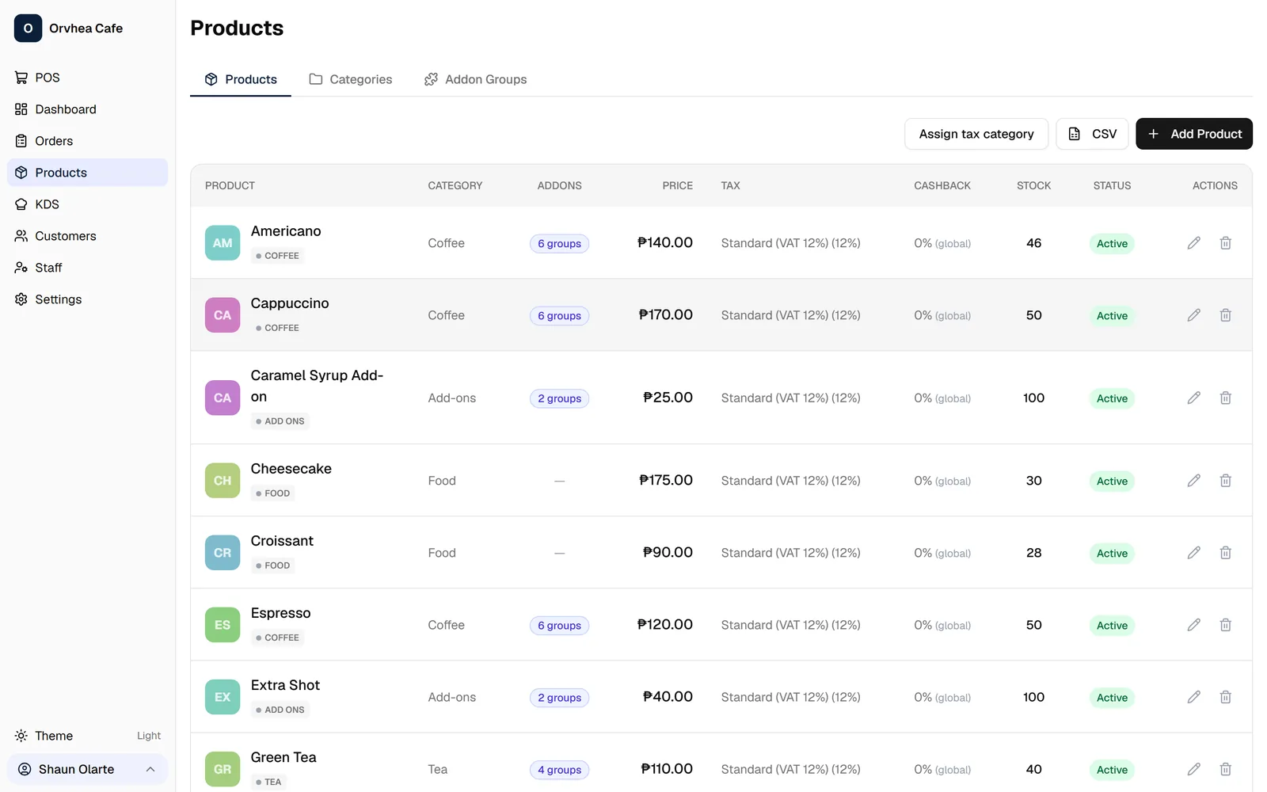The width and height of the screenshot is (1267, 792).
Task: Toggle the Theme Light setting
Action: point(87,736)
